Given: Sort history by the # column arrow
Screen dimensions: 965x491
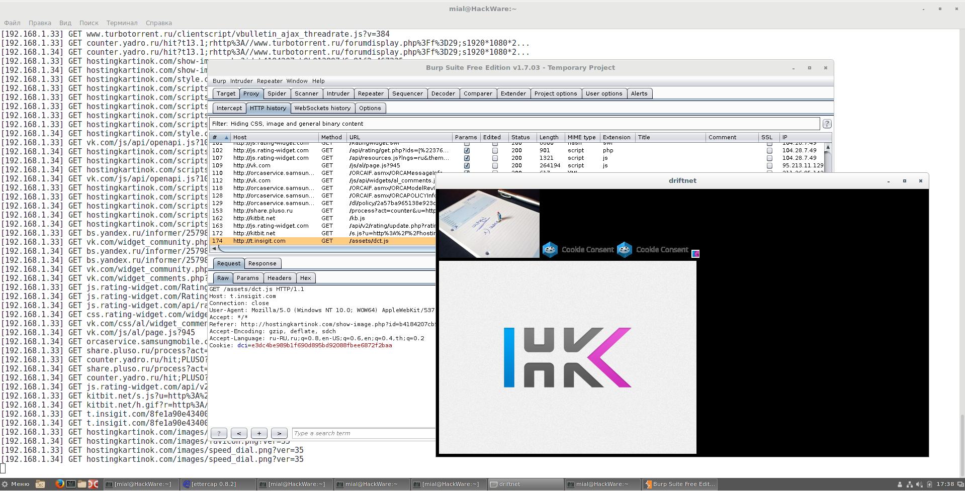Looking at the screenshot, I should pos(226,137).
